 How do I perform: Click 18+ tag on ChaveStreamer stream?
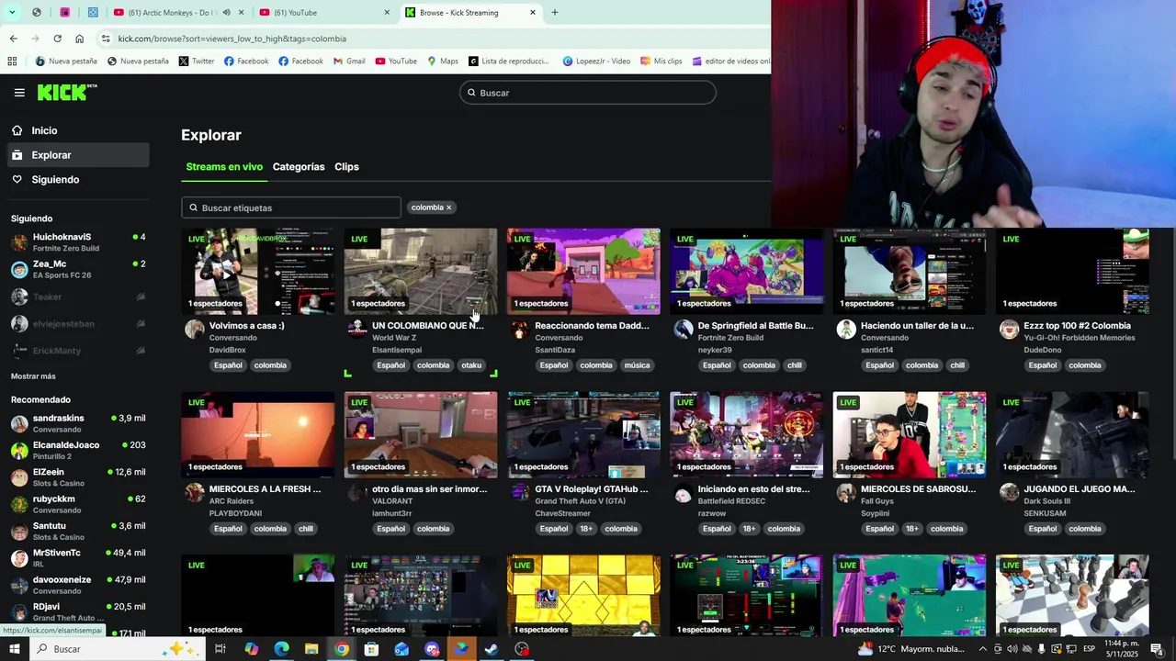pos(586,529)
